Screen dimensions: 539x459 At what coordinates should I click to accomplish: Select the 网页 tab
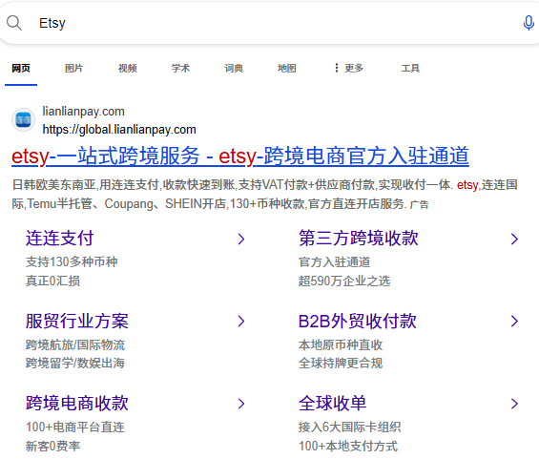(21, 68)
